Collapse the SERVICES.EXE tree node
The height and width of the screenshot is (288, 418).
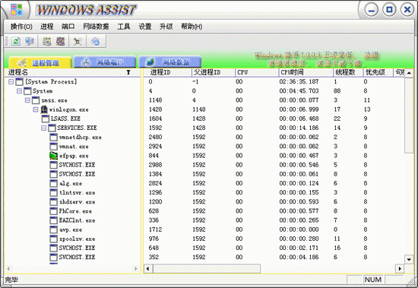(44, 128)
